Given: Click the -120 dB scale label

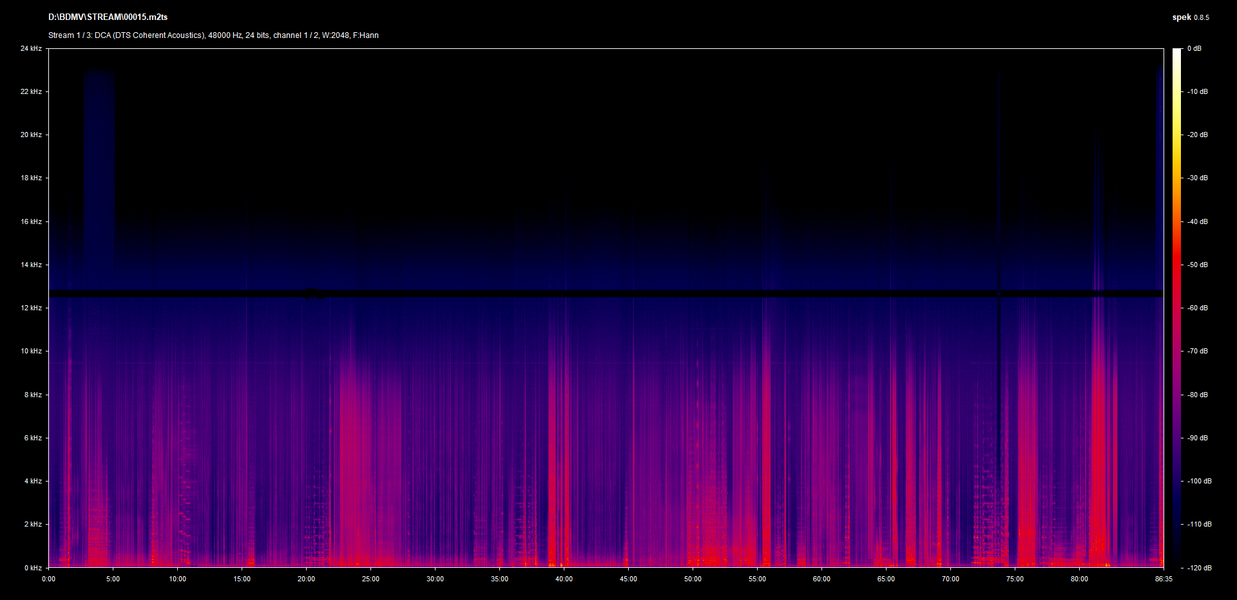Looking at the screenshot, I should tap(1198, 568).
